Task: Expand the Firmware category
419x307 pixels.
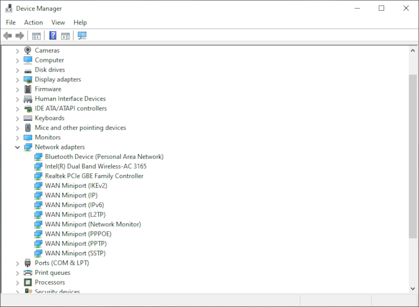Action: [17, 90]
